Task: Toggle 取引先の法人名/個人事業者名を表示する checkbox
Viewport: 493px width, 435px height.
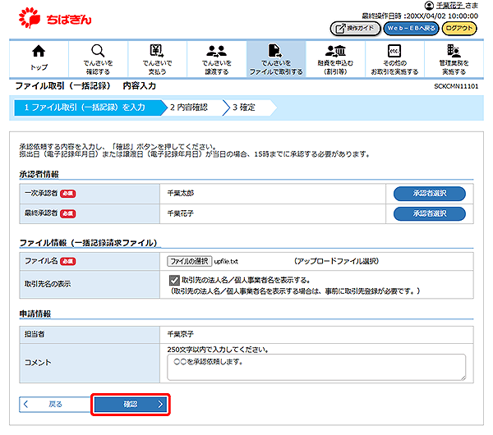Action: [x=174, y=280]
